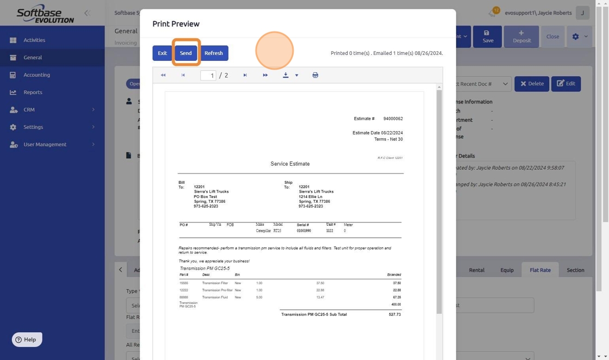Open the Help widget
This screenshot has height=360, width=609.
tap(27, 339)
